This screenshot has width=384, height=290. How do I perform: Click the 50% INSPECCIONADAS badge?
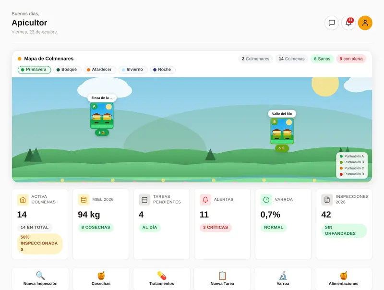tap(40, 243)
